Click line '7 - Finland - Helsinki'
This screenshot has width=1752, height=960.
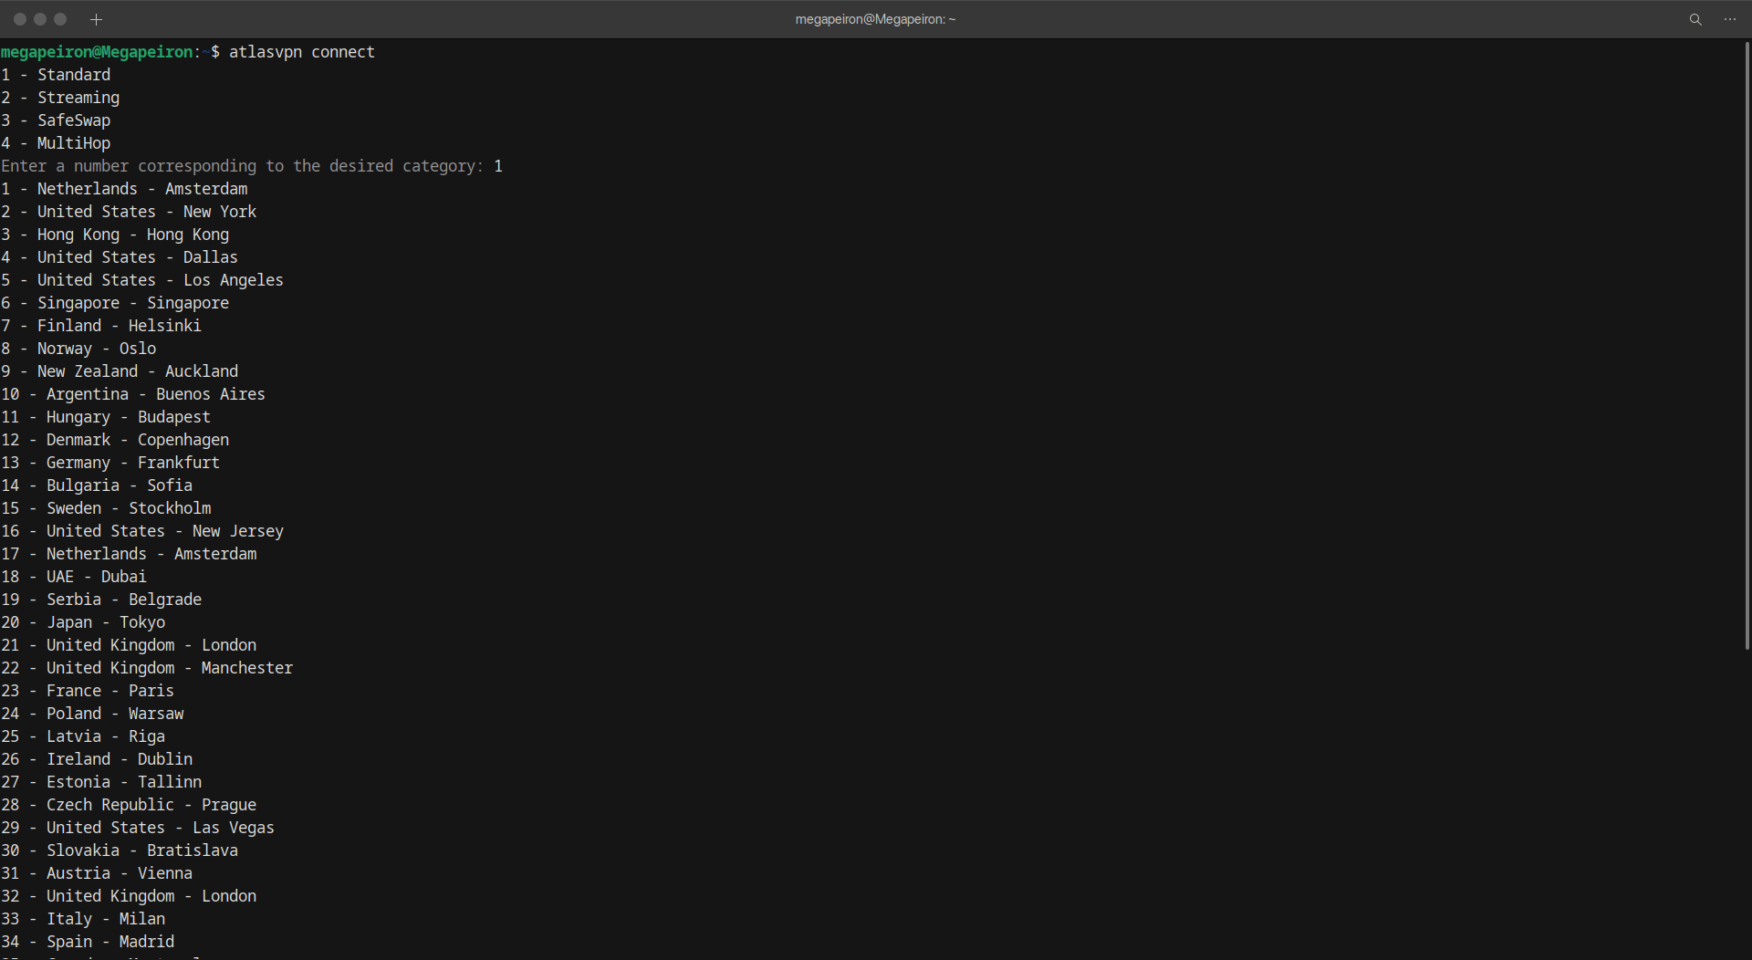tap(101, 326)
